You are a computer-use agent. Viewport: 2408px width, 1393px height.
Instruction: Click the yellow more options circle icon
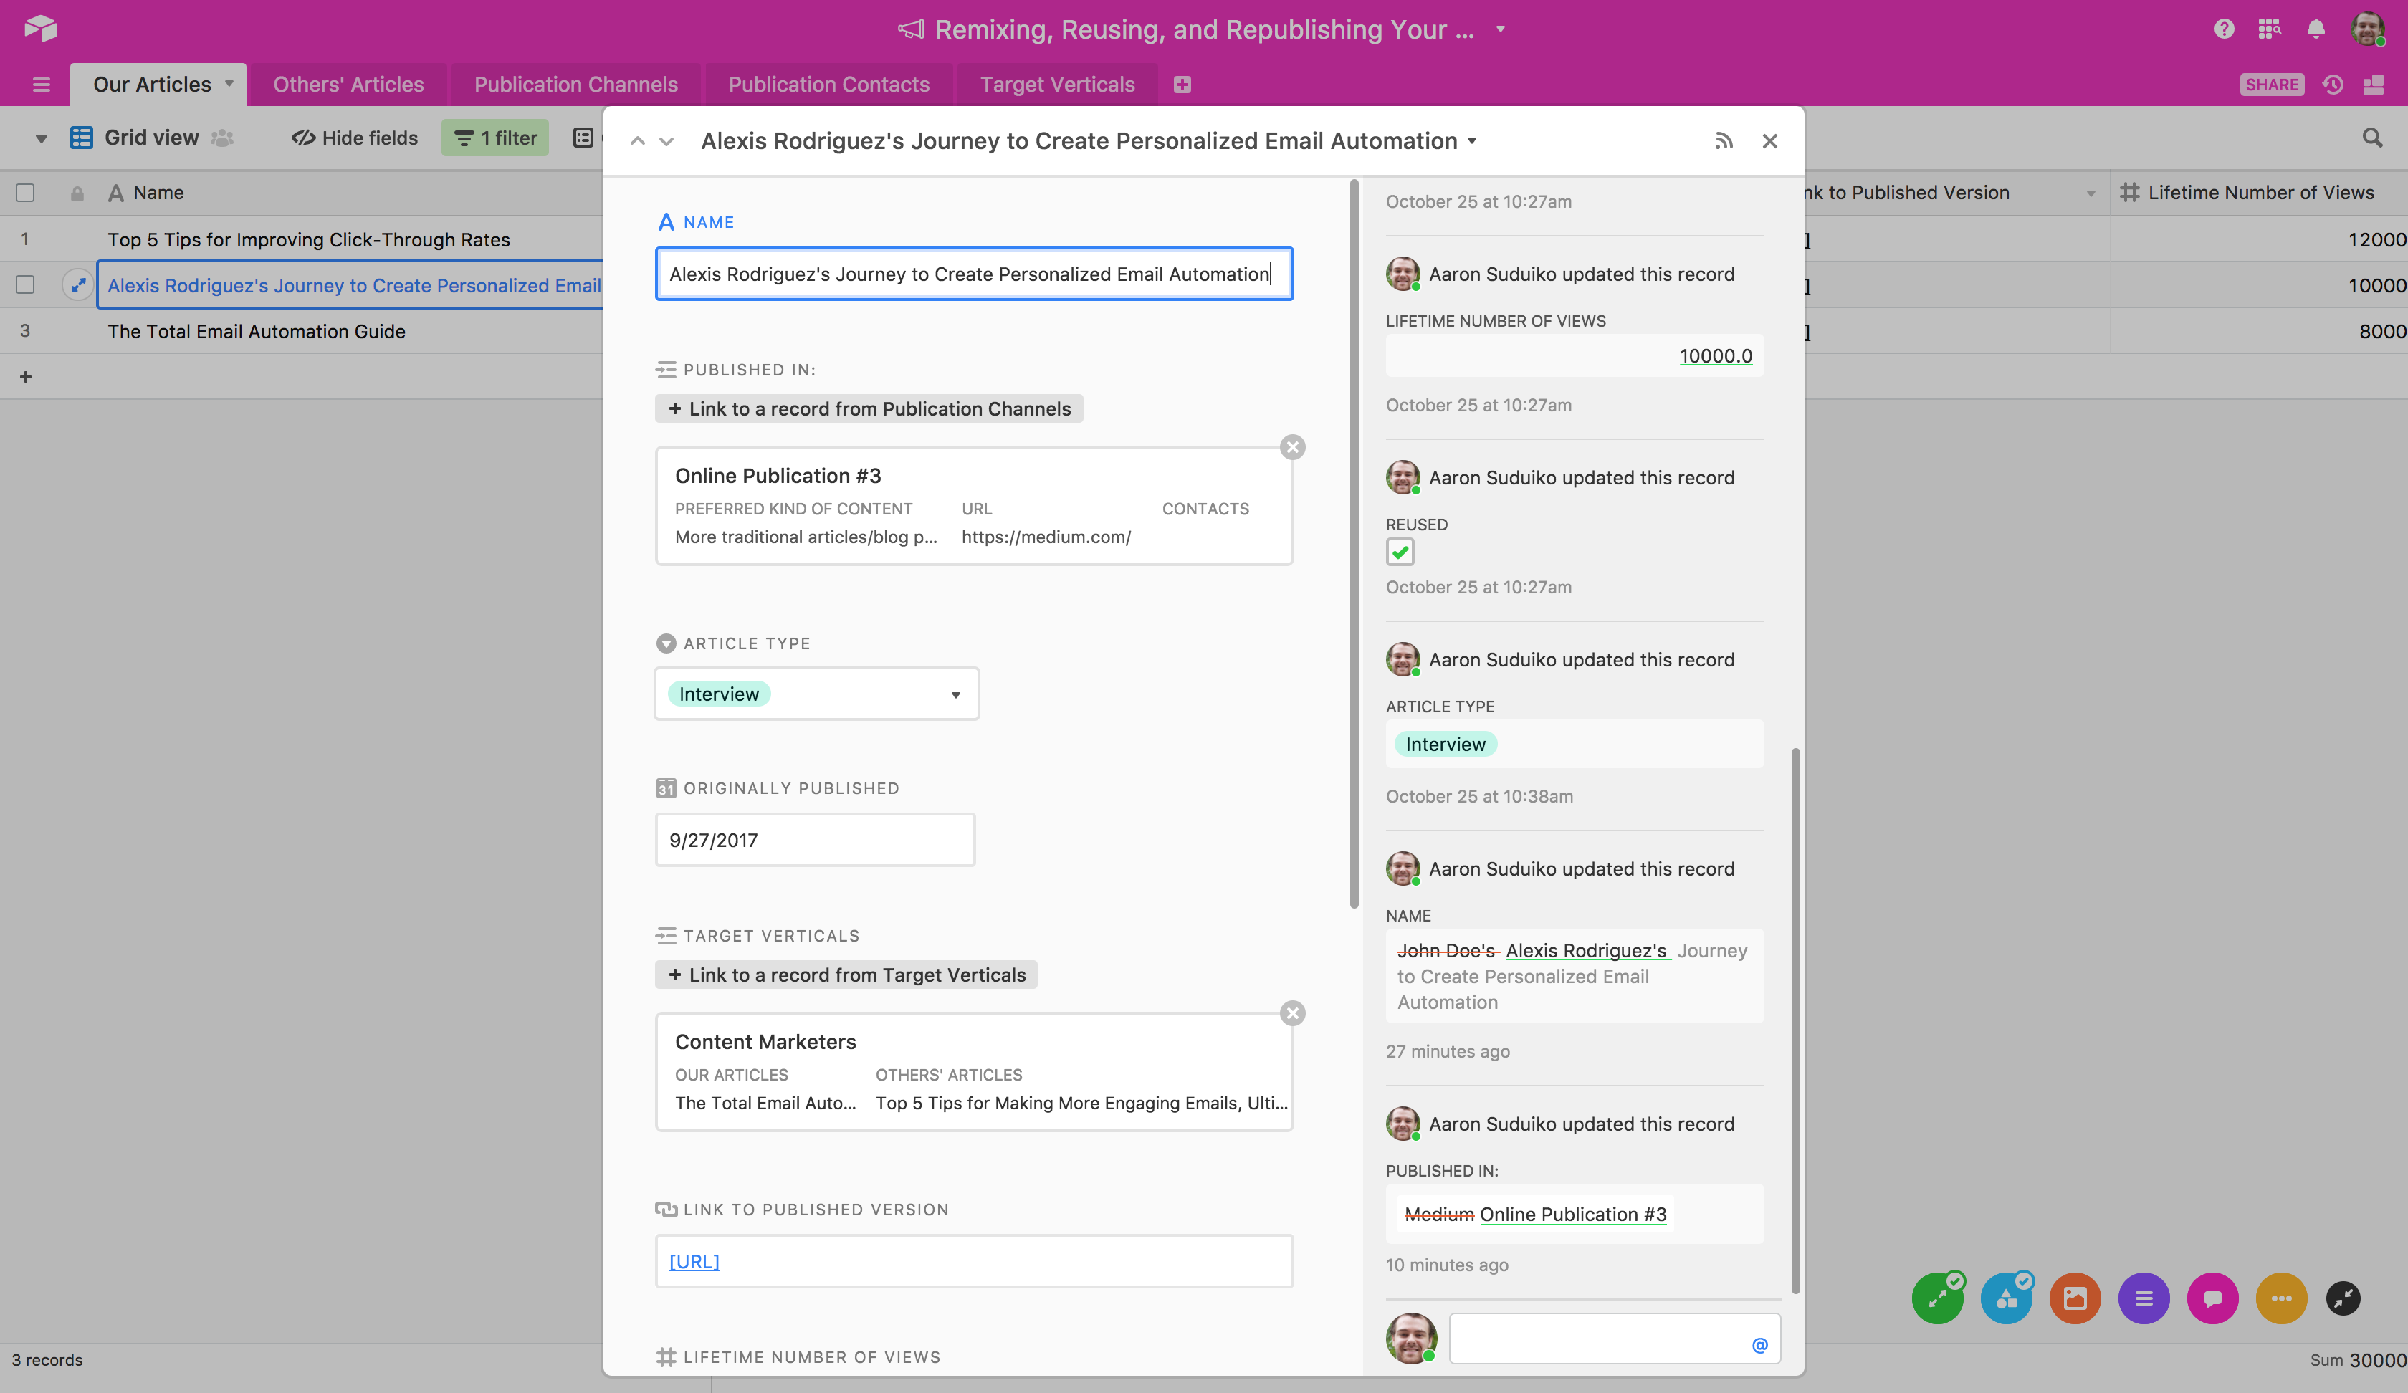pos(2282,1298)
